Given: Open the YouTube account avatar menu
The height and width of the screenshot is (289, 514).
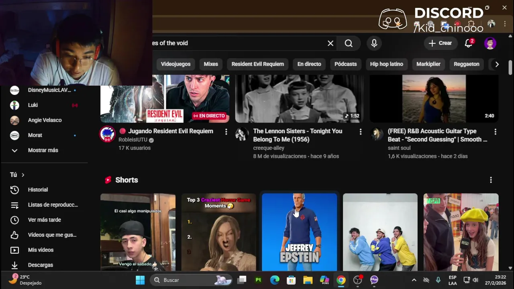Looking at the screenshot, I should [x=490, y=43].
